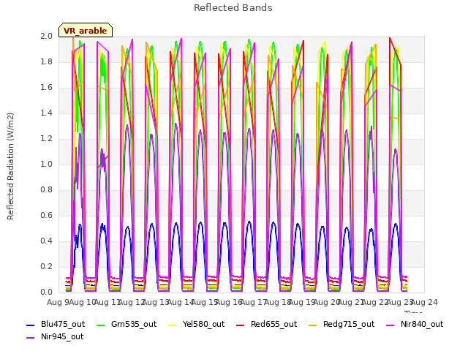Click the Reflected Bands chart title
Image resolution: width=468 pixels, height=351 pixels.
pos(233,8)
